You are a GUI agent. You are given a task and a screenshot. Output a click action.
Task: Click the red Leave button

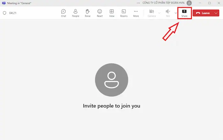pyautogui.click(x=203, y=13)
